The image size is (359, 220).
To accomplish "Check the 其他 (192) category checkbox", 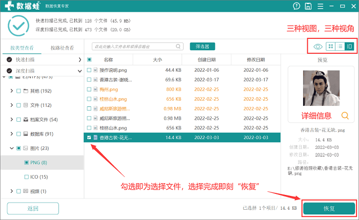I will pyautogui.click(x=18, y=91).
